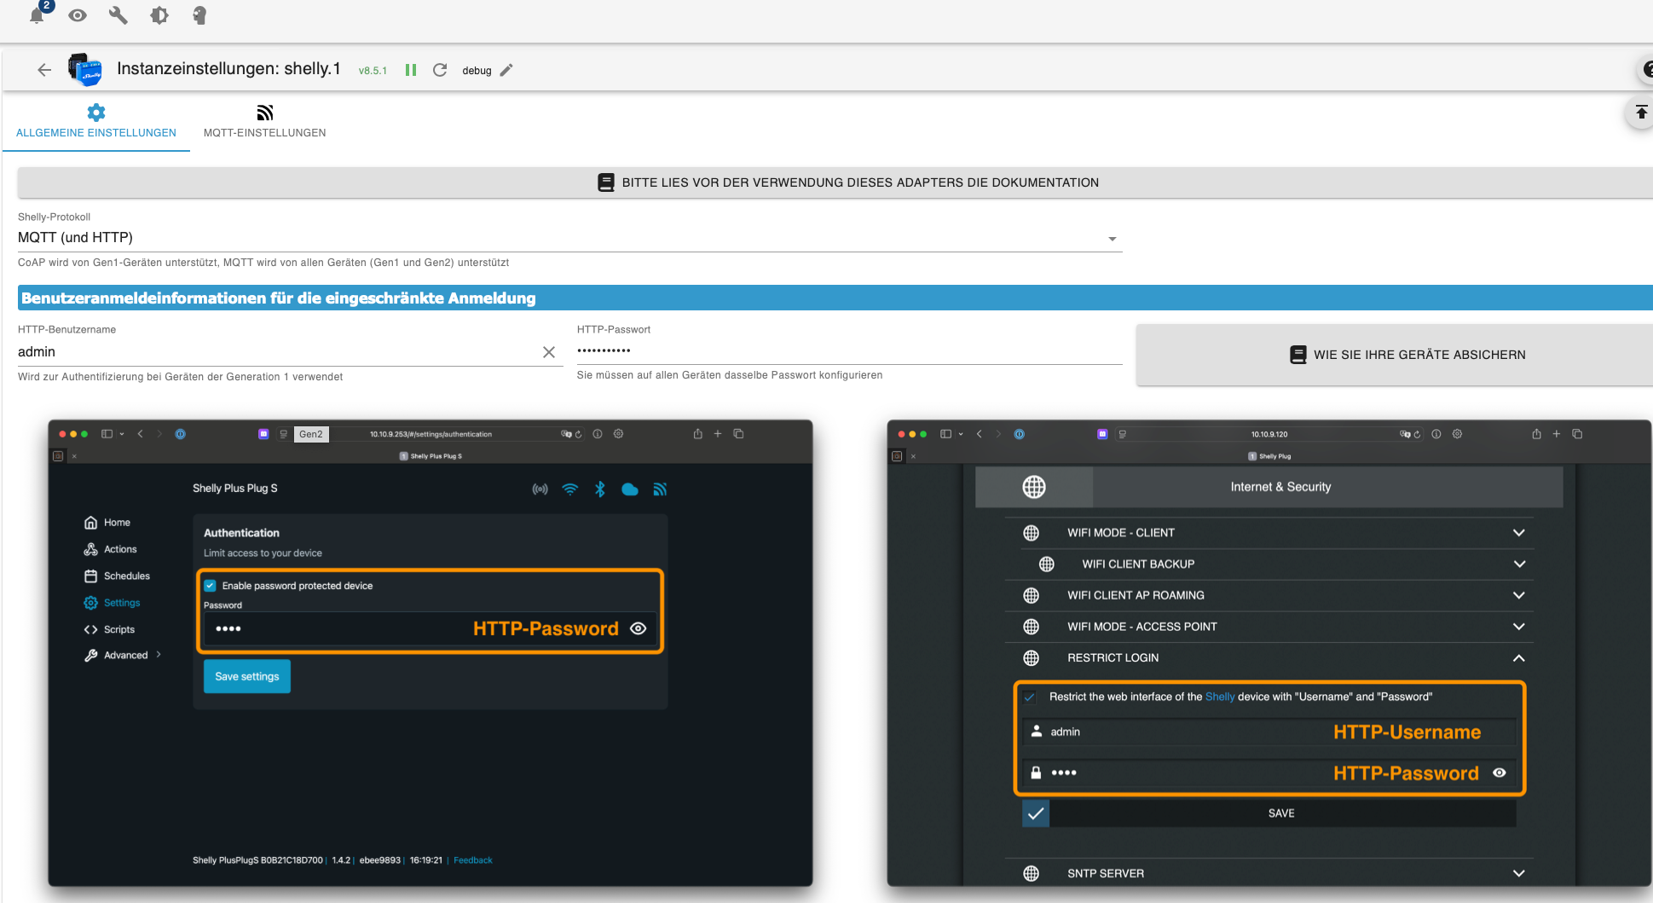The width and height of the screenshot is (1653, 903).
Task: Click the debug log level label
Action: click(477, 71)
